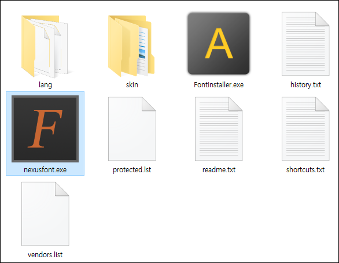
Task: Open the skin folder icon
Action: [132, 46]
